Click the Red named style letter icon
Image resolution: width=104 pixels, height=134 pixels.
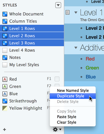[x=5, y=79]
